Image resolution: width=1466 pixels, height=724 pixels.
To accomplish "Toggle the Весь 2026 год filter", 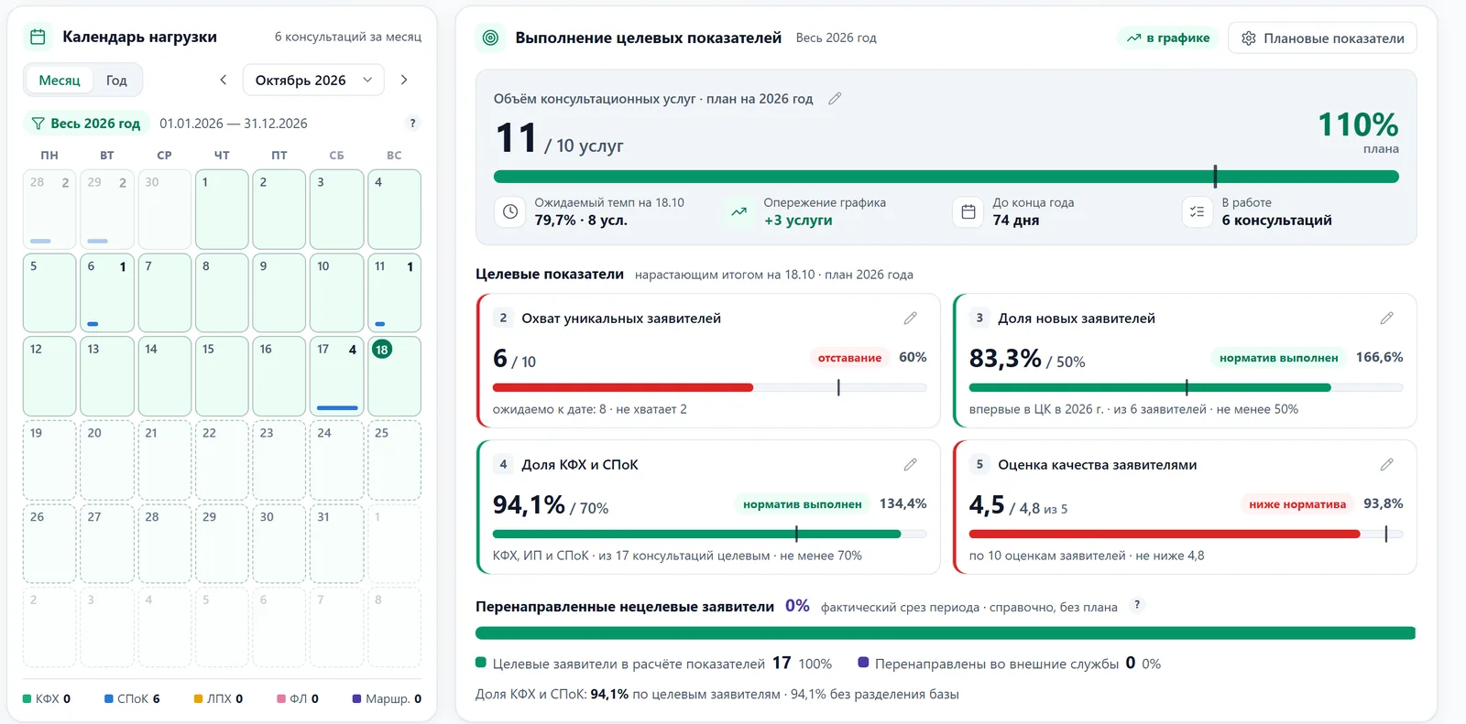I will (86, 123).
